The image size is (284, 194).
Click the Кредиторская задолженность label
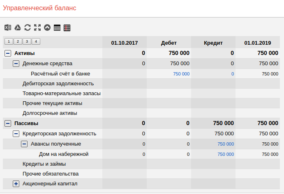pos(60,134)
